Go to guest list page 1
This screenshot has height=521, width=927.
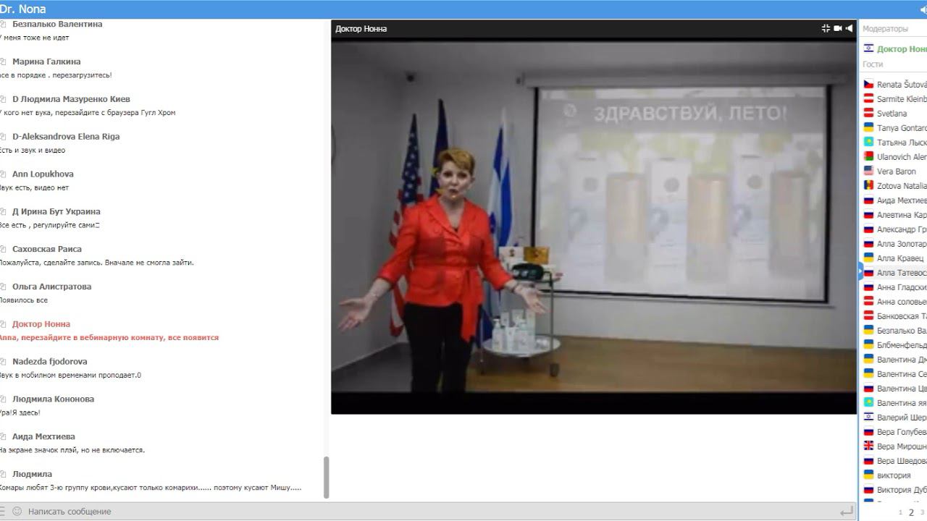pos(900,512)
